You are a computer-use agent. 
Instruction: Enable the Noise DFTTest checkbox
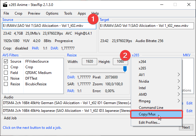pos(6,78)
